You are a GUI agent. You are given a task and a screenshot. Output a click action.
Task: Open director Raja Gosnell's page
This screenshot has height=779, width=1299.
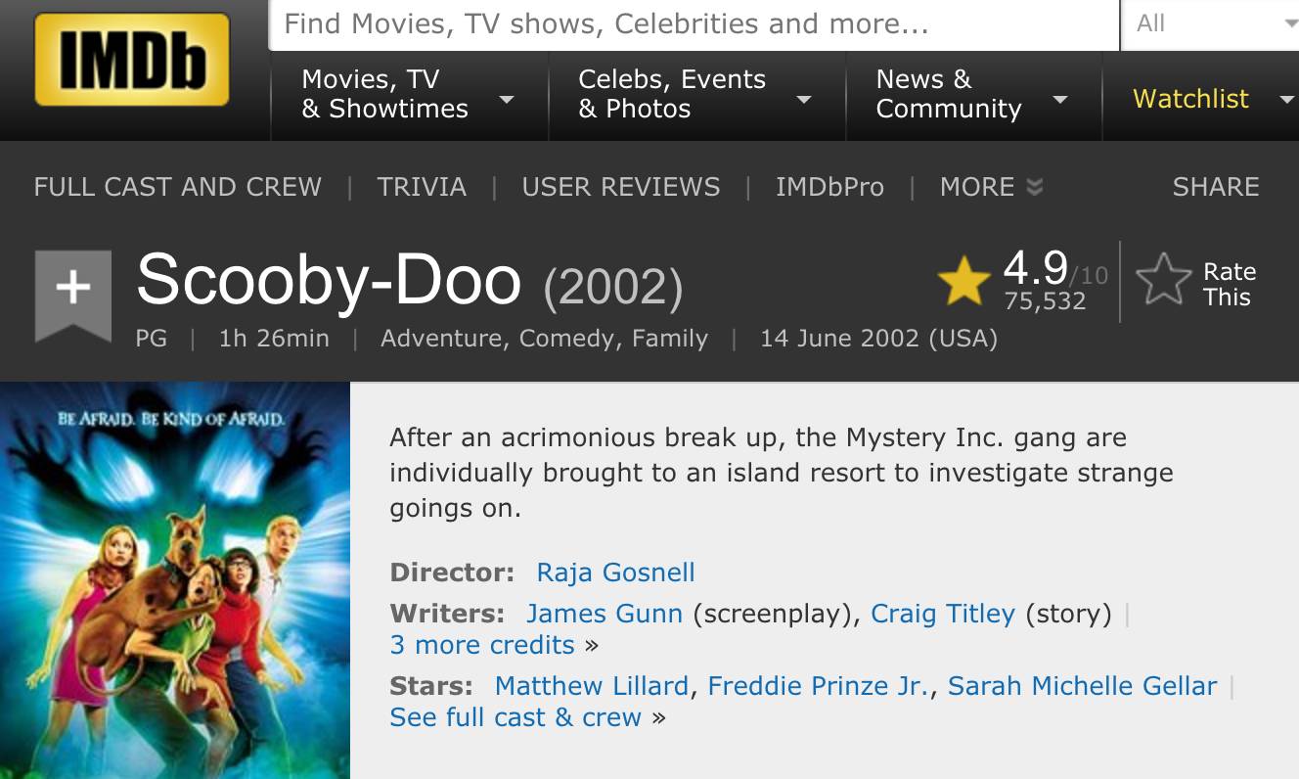[x=615, y=573]
